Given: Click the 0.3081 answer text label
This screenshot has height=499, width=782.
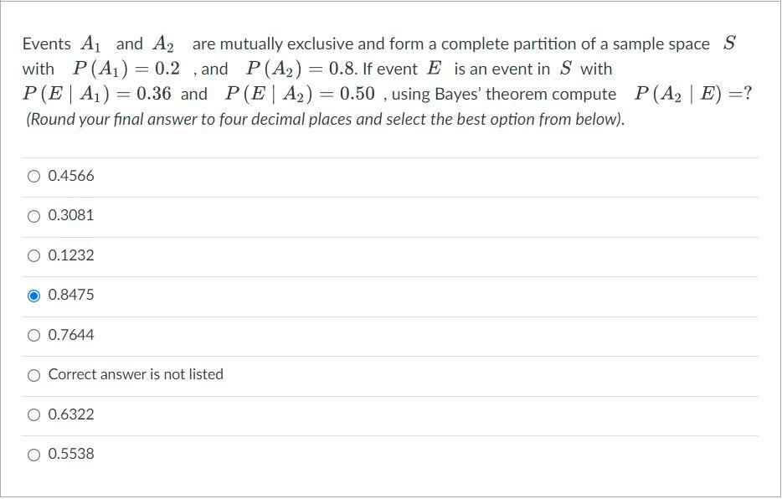Looking at the screenshot, I should coord(71,215).
